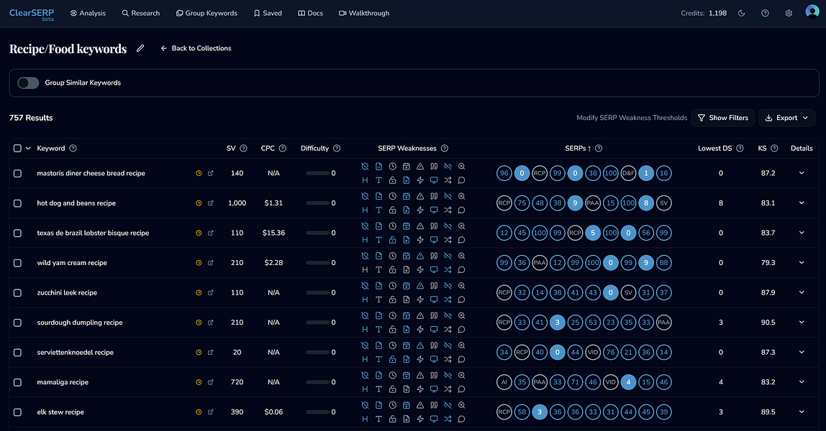Click history clock icon for elk stew recipe
This screenshot has height=431, width=826.
click(199, 412)
